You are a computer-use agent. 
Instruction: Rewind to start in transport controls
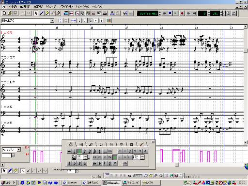pyautogui.click(x=164, y=13)
